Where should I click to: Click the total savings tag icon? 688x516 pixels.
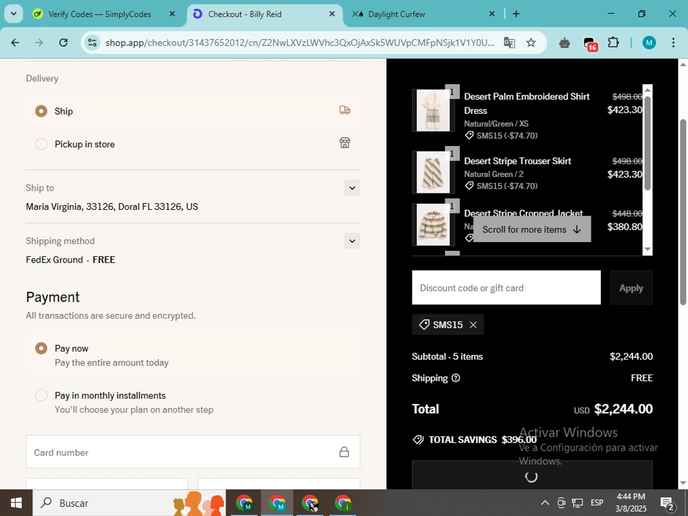coord(418,440)
